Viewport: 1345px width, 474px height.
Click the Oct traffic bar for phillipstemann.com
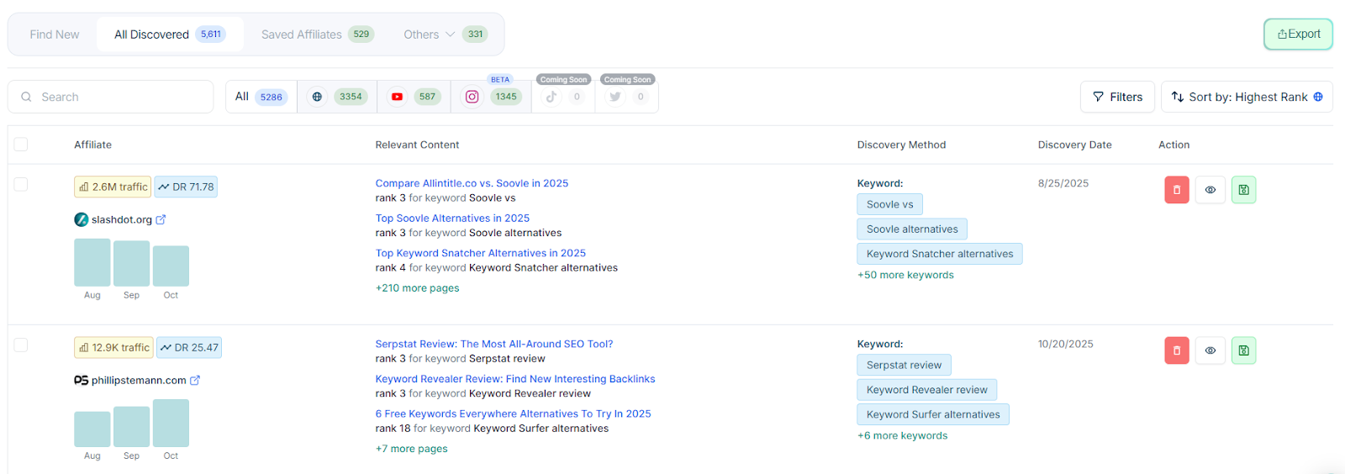pyautogui.click(x=171, y=424)
